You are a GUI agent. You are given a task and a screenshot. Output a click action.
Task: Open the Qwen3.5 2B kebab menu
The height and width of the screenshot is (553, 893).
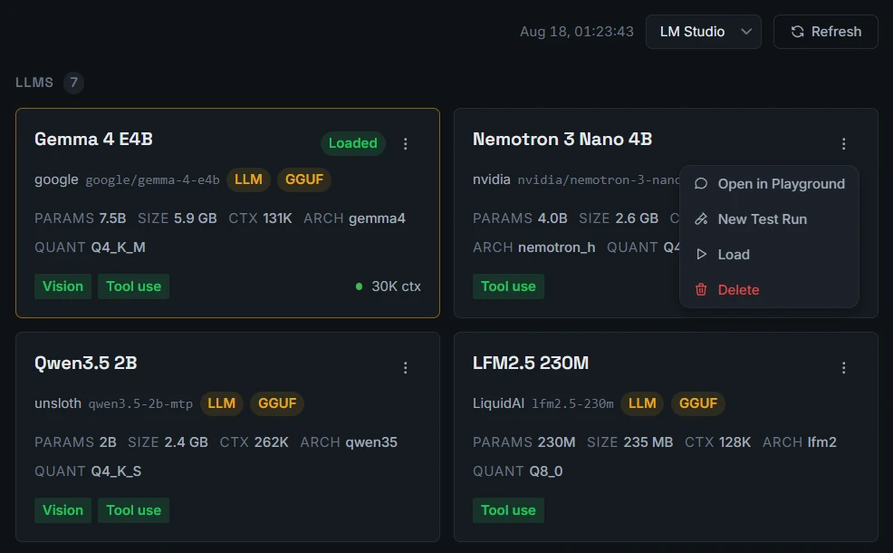coord(406,368)
